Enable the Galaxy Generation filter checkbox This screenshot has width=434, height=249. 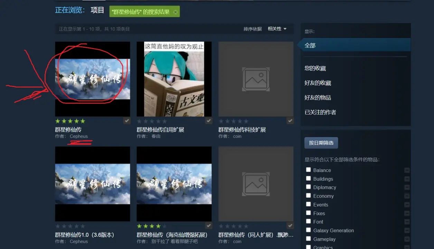[x=308, y=230]
